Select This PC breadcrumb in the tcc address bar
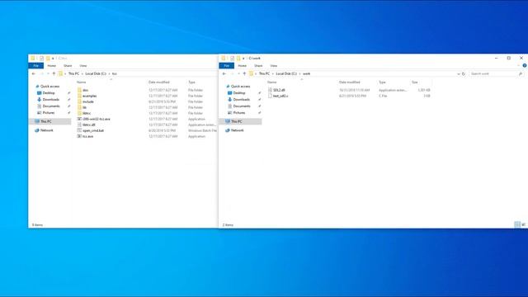528x297 pixels. (x=73, y=73)
